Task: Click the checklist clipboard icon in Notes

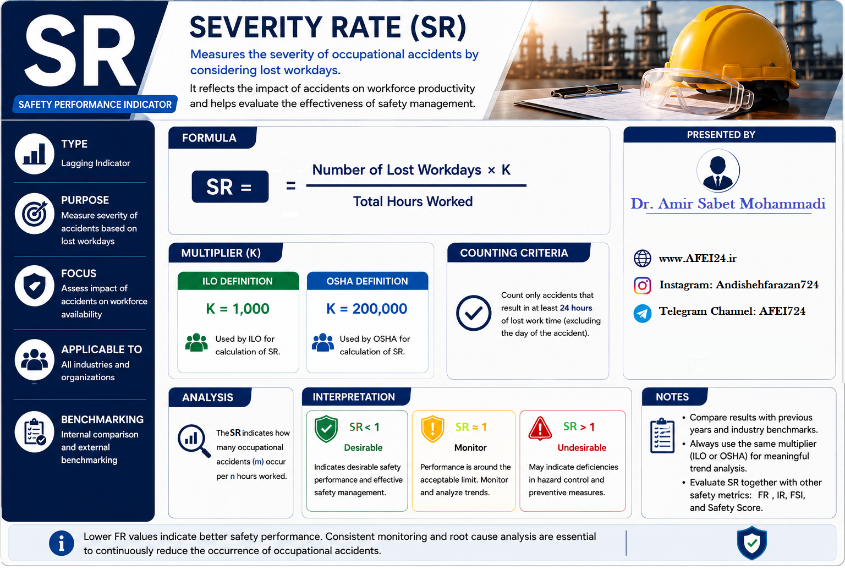Action: [x=662, y=436]
